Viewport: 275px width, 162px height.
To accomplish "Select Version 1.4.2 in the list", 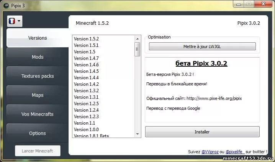I will tap(103, 84).
